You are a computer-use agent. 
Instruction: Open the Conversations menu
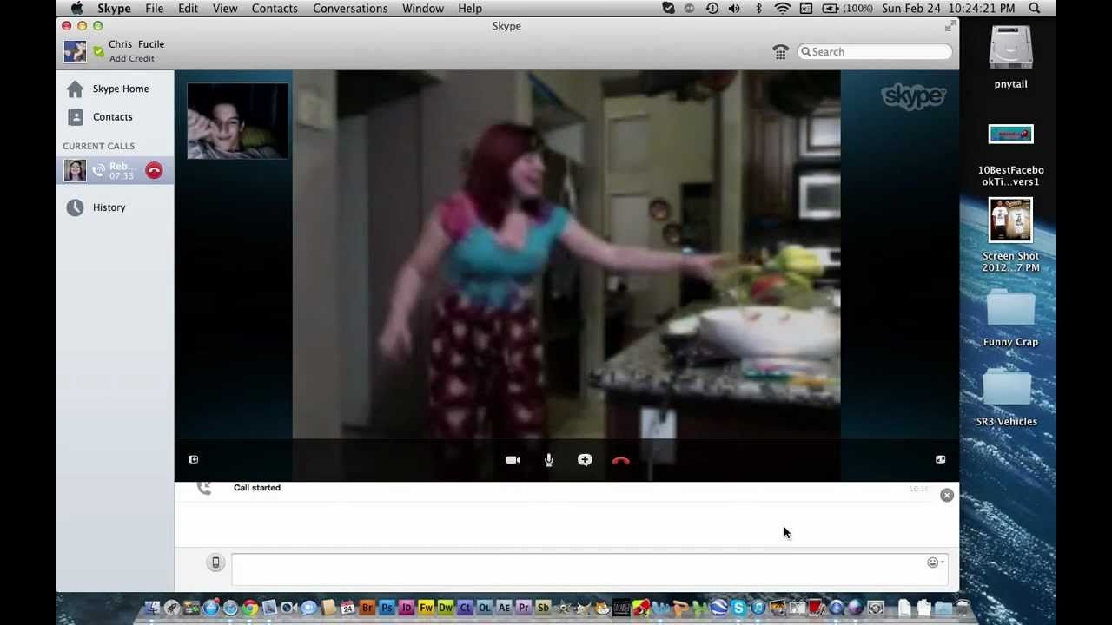pos(350,9)
